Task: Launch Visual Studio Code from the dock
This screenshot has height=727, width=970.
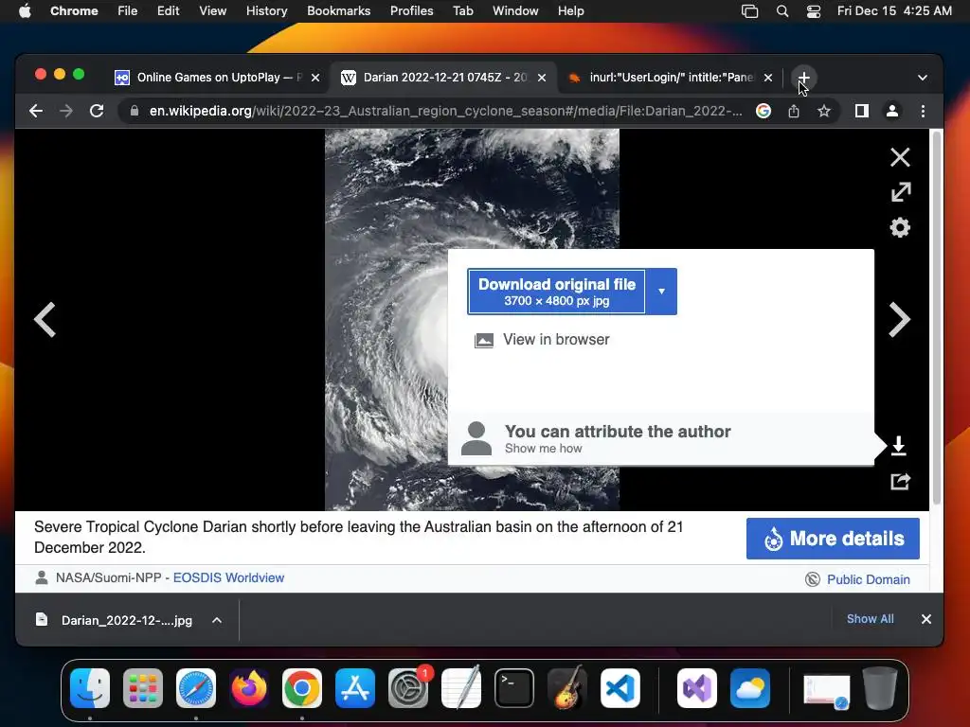Action: (620, 688)
